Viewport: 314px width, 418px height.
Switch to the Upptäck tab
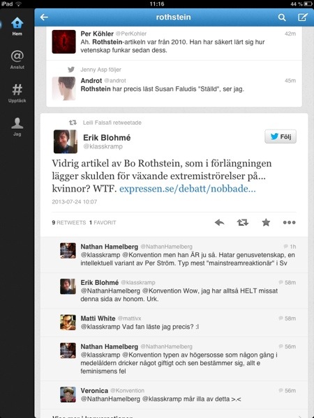click(17, 93)
